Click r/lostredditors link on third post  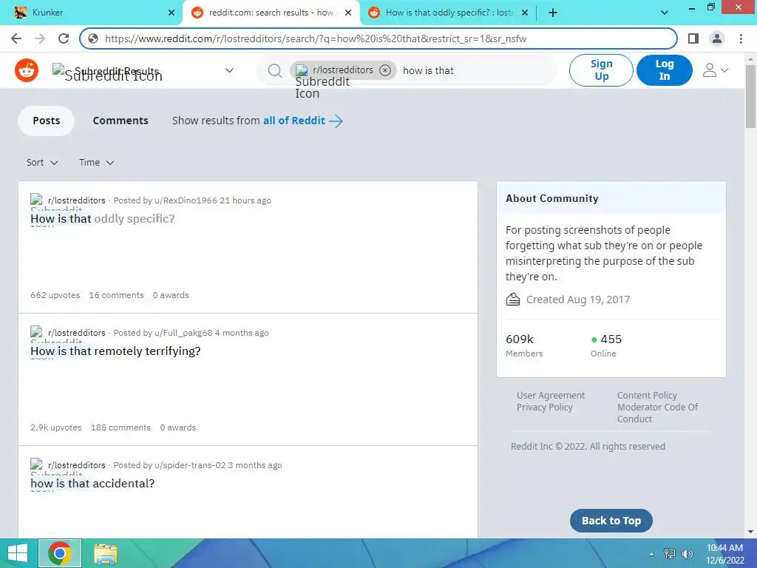pos(76,465)
